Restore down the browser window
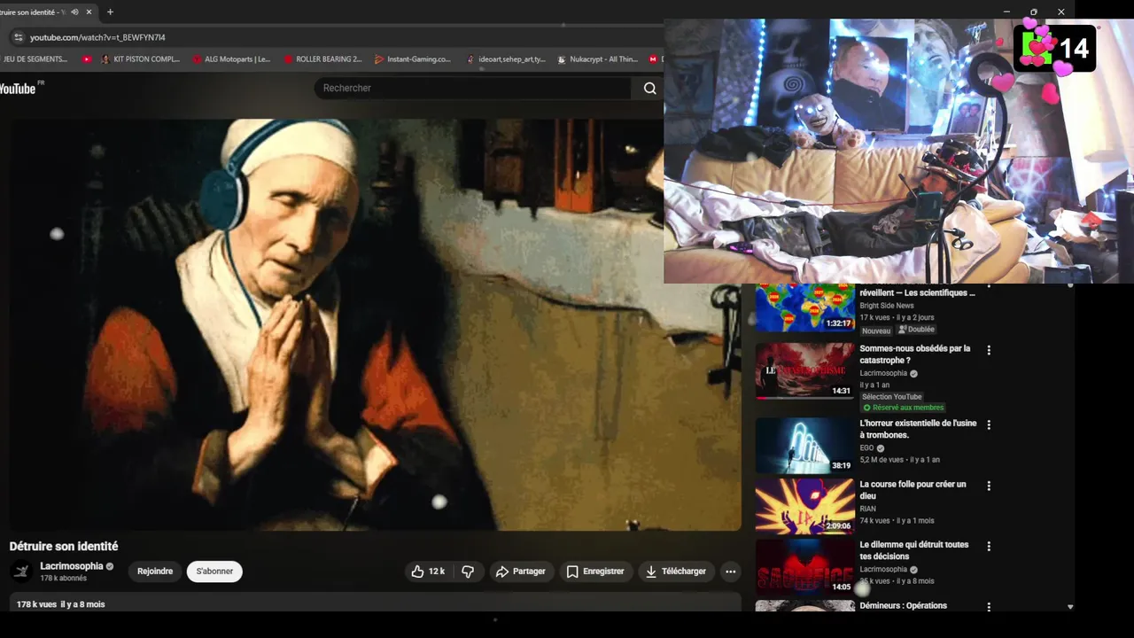The height and width of the screenshot is (638, 1134). (x=1033, y=12)
